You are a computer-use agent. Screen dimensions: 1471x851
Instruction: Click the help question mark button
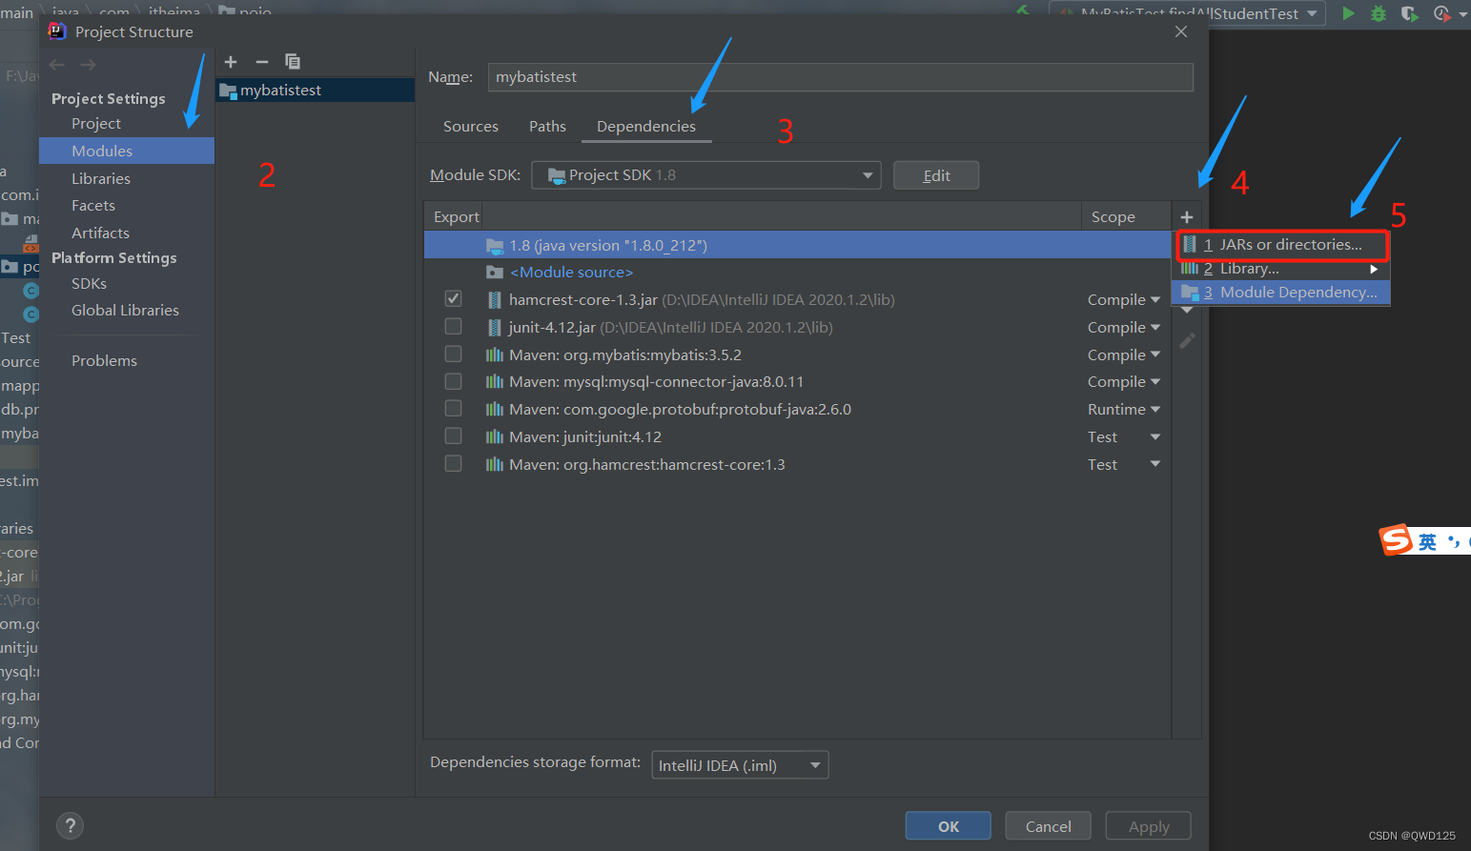(70, 826)
